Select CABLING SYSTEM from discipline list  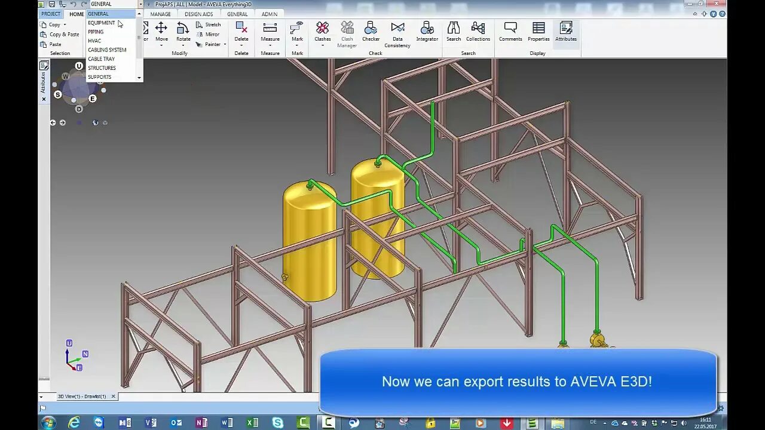111,50
